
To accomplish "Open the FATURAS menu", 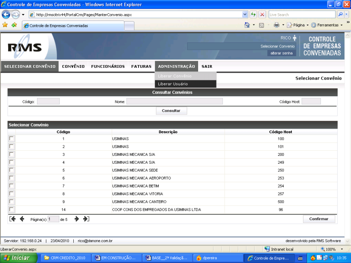I will [x=141, y=66].
